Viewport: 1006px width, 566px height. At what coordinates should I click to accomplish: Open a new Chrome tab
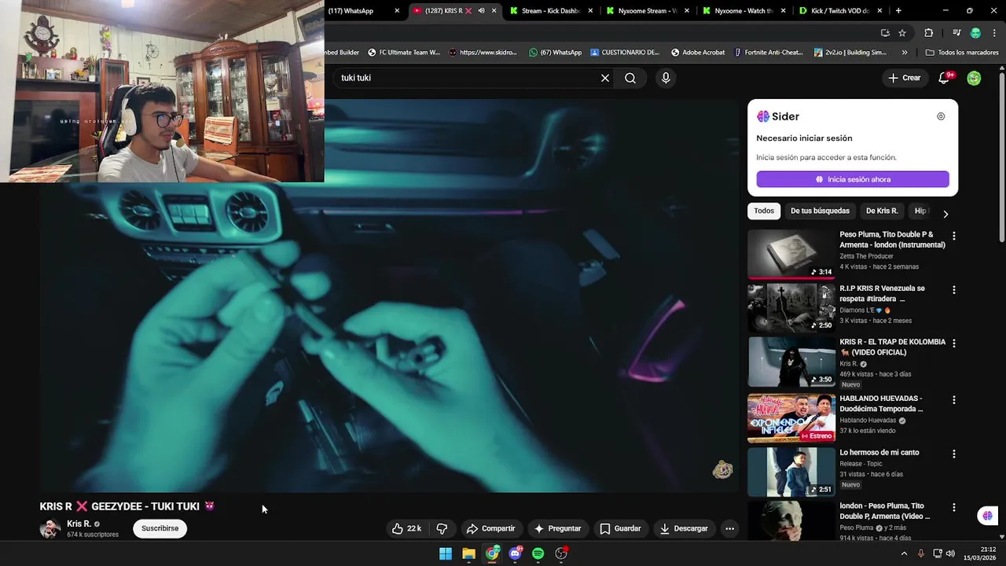[x=898, y=11]
